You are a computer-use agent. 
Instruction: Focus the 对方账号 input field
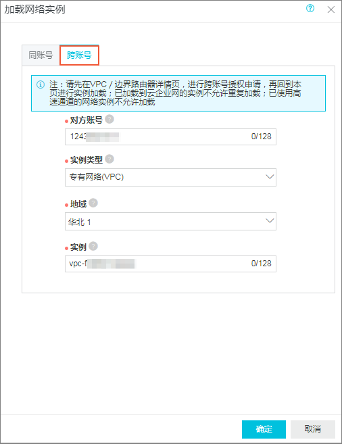(170, 137)
